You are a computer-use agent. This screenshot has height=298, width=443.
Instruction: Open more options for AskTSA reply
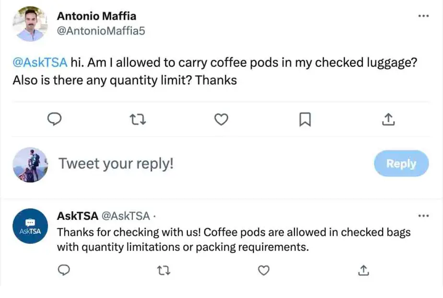[x=423, y=216]
